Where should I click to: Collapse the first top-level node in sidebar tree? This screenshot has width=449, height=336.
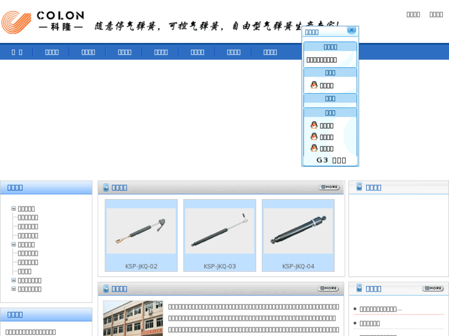tap(14, 208)
